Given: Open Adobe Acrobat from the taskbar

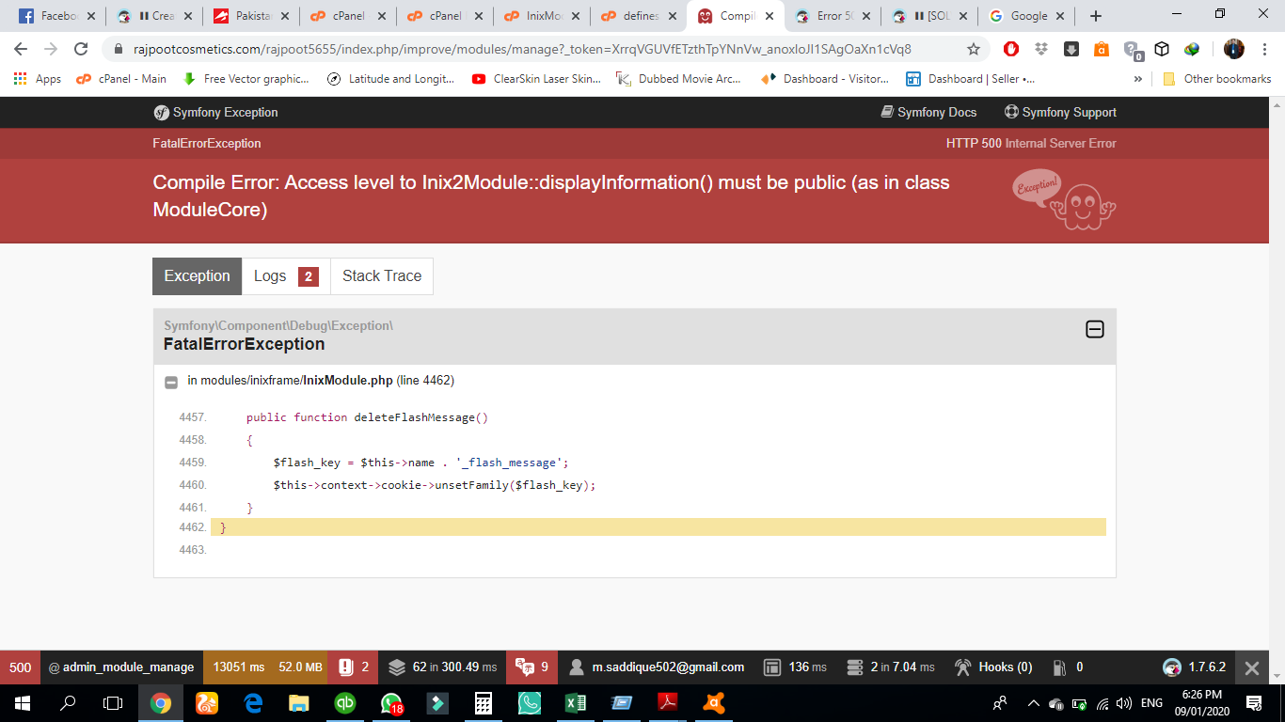Looking at the screenshot, I should 668,703.
